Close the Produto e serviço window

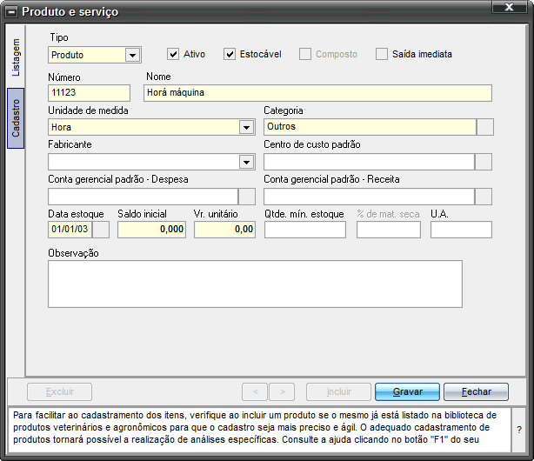pyautogui.click(x=509, y=7)
